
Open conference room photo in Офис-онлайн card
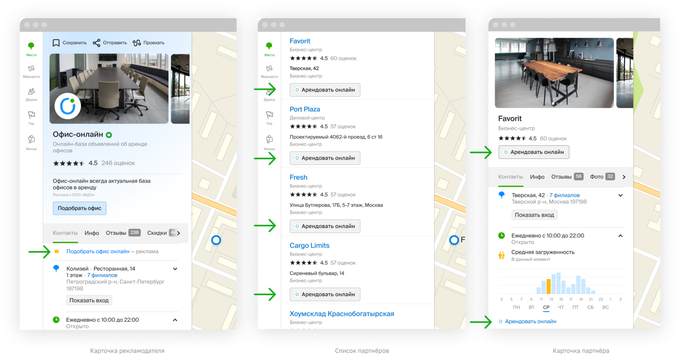point(109,89)
